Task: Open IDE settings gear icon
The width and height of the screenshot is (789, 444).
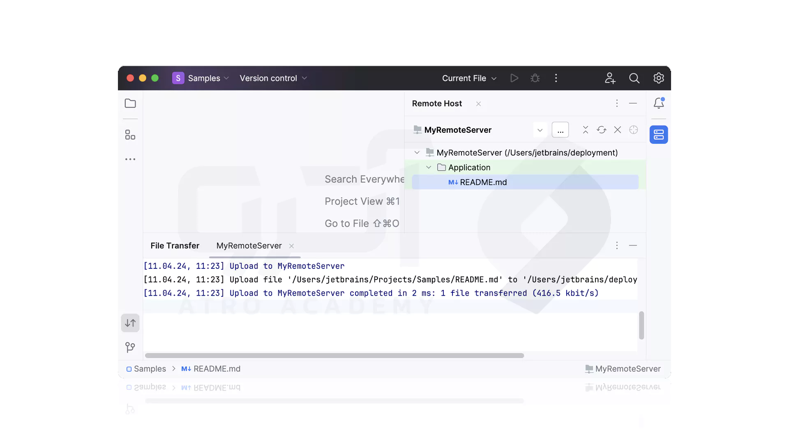Action: point(659,78)
